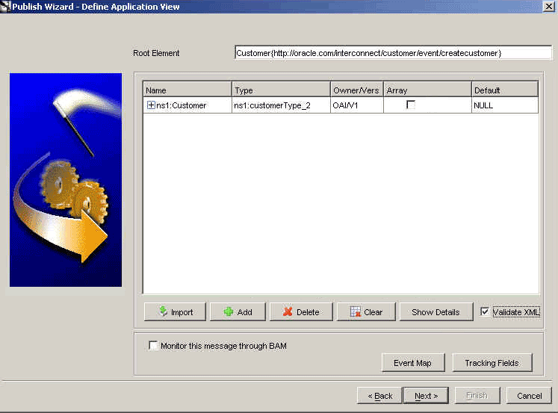The image size is (558, 413).
Task: Click the Type column header
Action: coord(281,90)
